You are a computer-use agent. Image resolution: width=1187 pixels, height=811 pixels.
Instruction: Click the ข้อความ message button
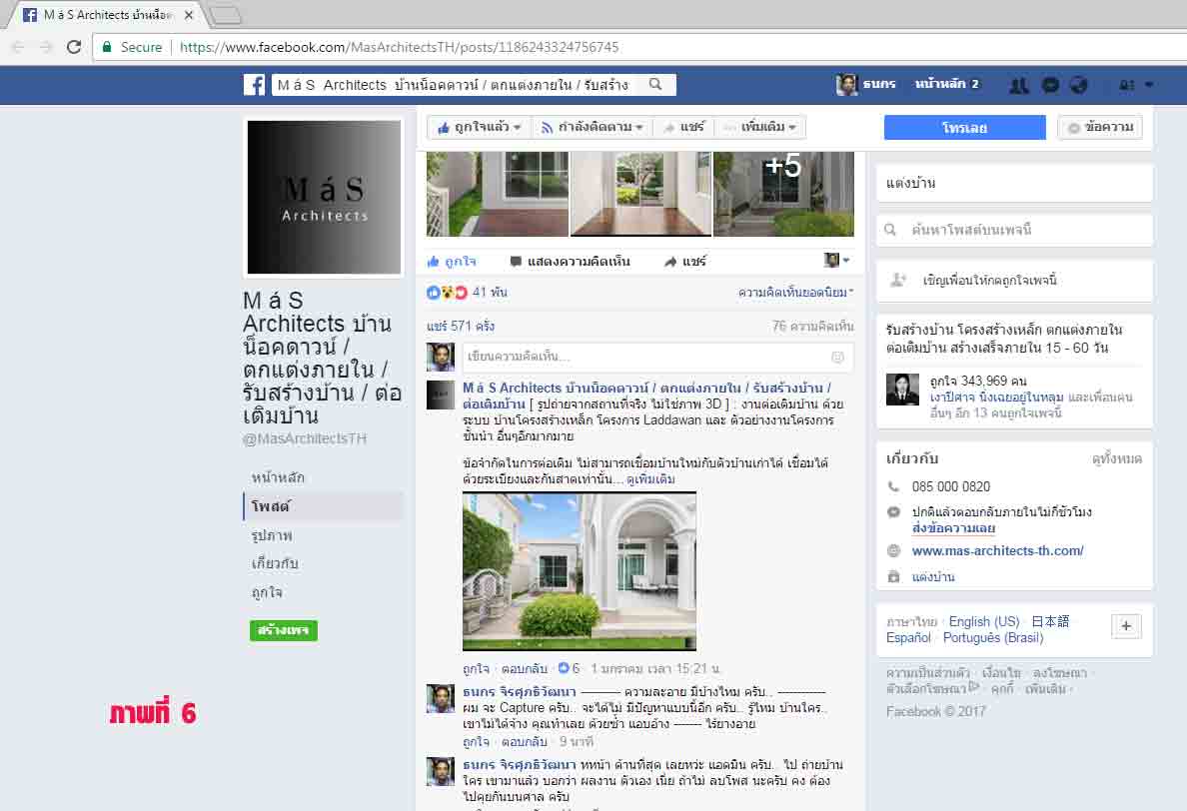click(x=1100, y=128)
